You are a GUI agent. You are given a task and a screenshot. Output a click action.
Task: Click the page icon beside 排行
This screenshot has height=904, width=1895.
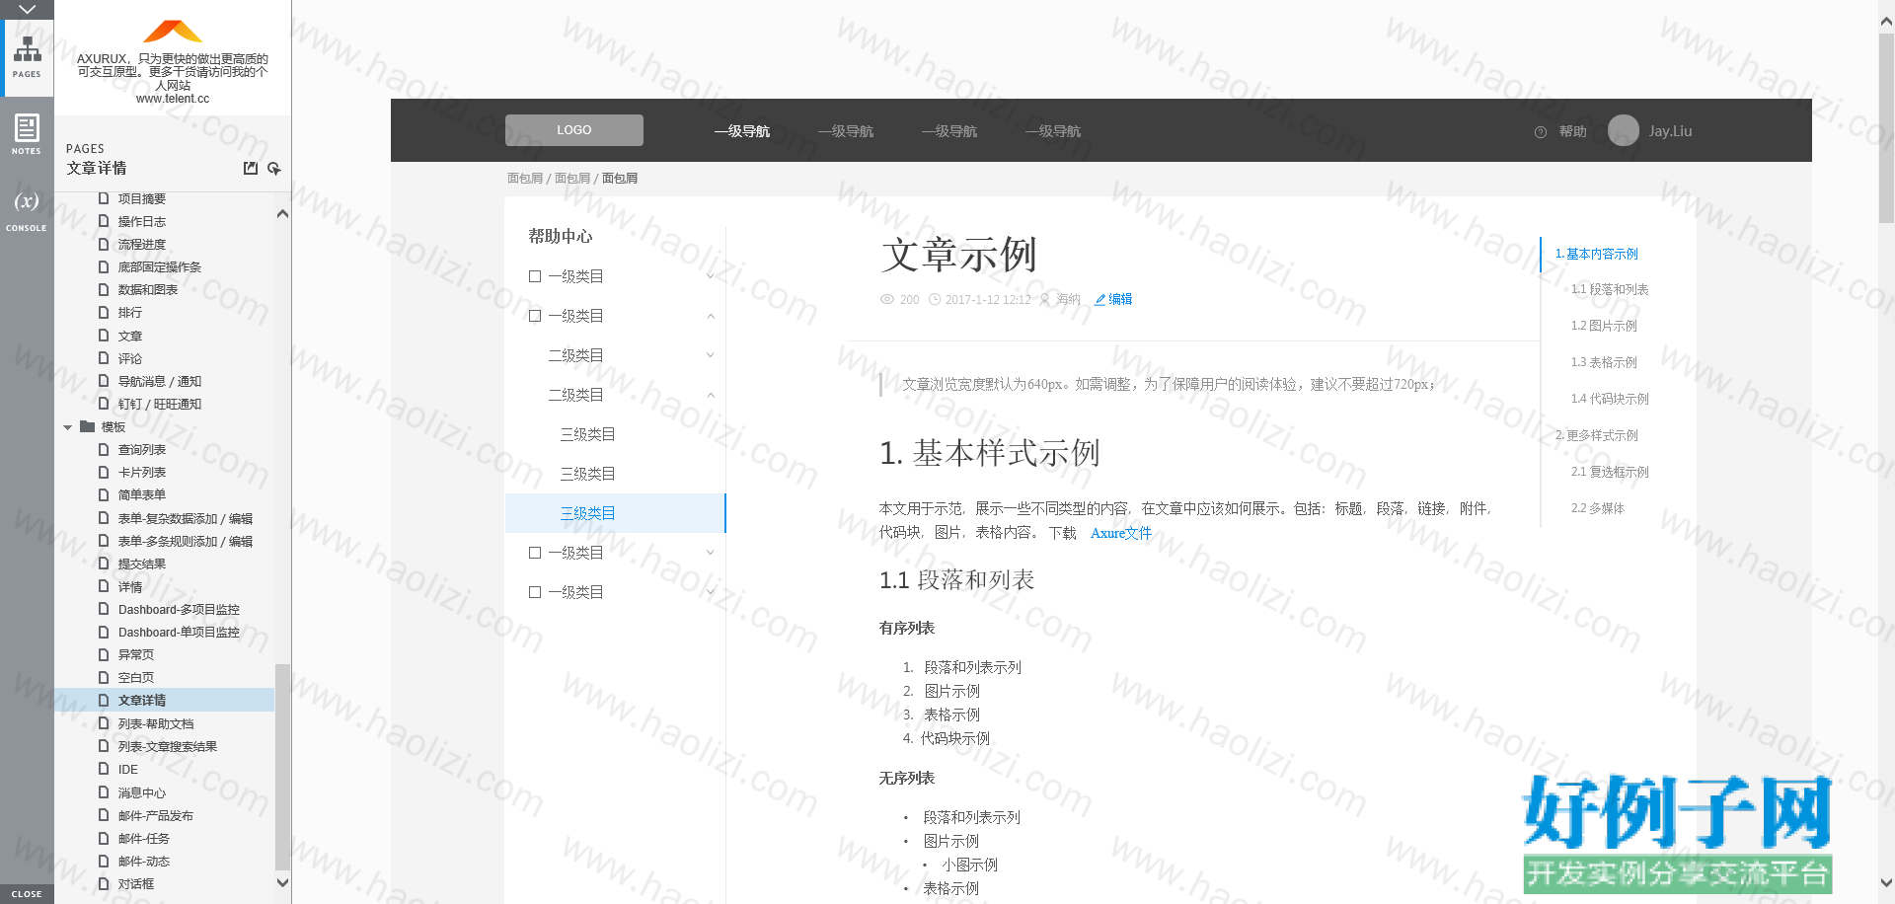(104, 313)
